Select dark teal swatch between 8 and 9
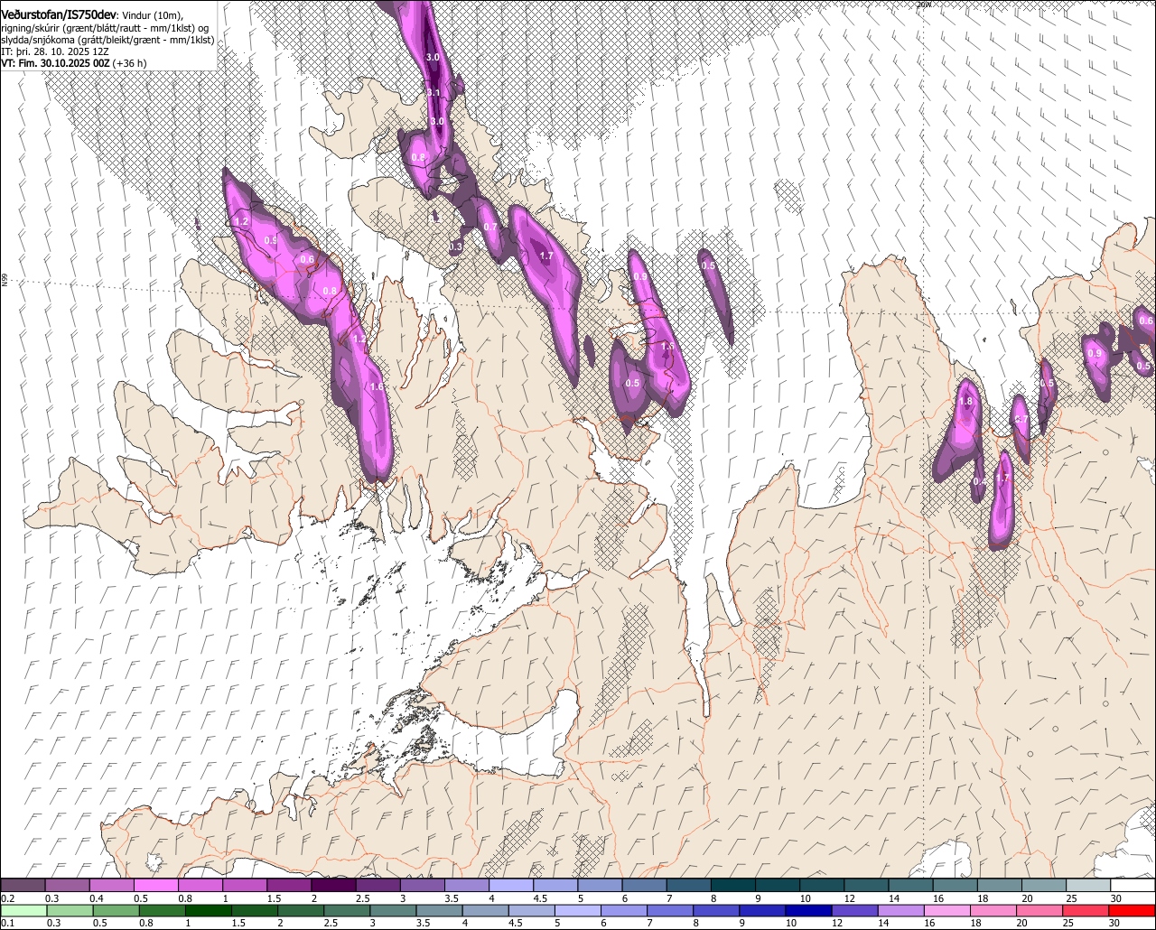 click(x=732, y=885)
